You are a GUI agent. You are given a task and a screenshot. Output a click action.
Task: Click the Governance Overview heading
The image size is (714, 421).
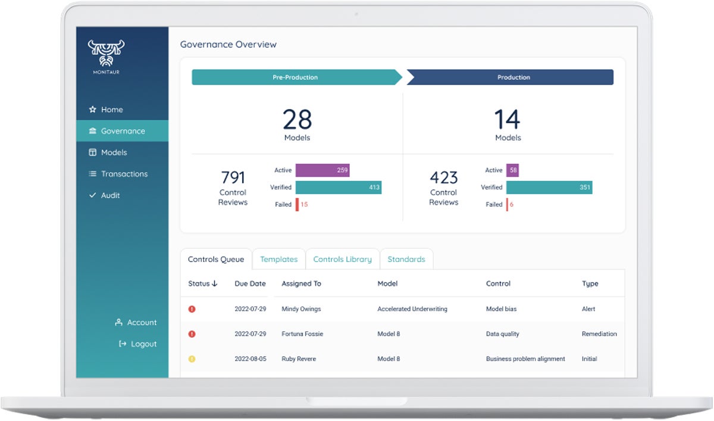[x=228, y=45]
